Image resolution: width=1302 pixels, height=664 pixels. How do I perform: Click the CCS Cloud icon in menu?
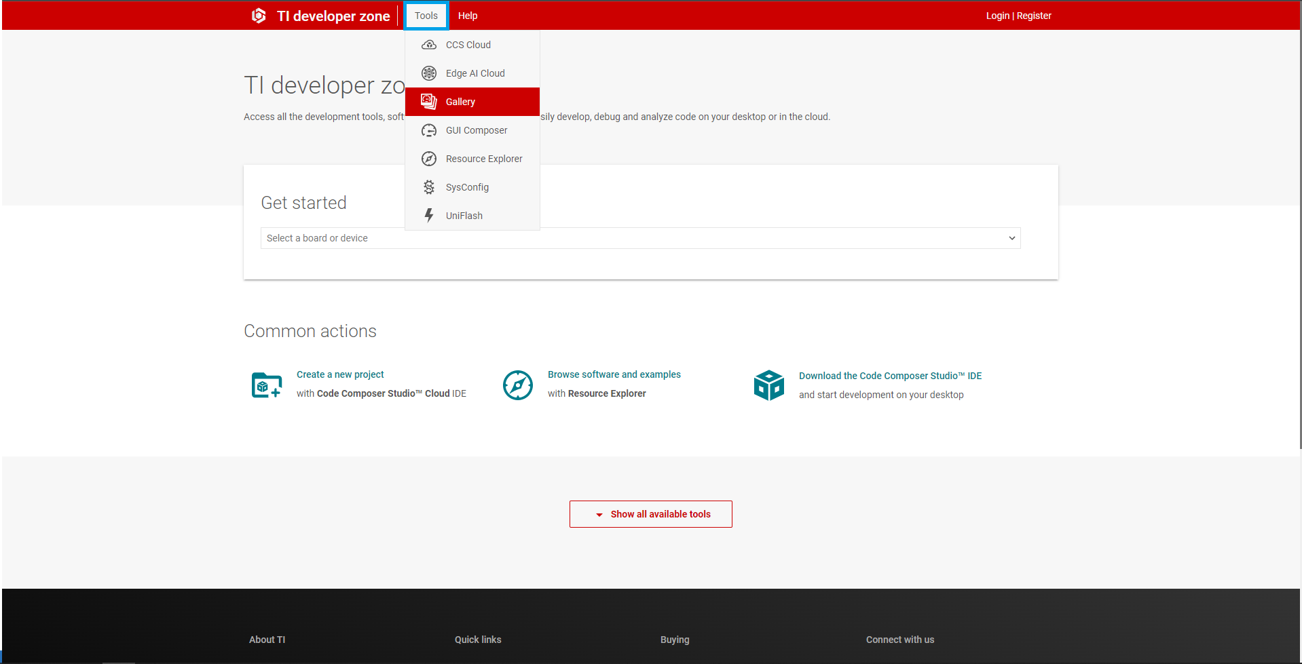point(429,45)
